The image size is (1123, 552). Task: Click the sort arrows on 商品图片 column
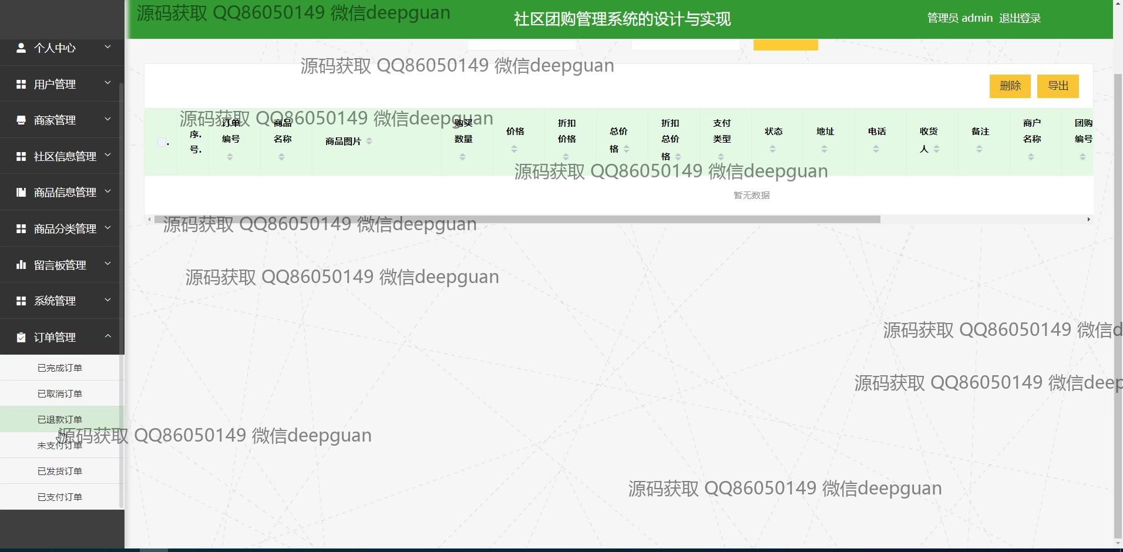pos(369,141)
